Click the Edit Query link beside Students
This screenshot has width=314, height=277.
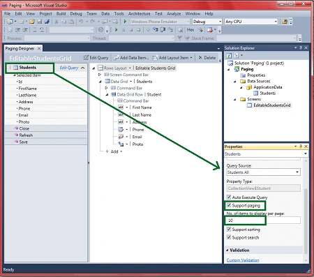(x=69, y=68)
